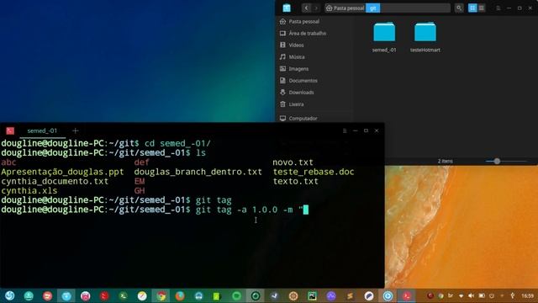This screenshot has width=538, height=303.
Task: Open 'Lixeira' trash in the sidebar
Action: coord(296,104)
